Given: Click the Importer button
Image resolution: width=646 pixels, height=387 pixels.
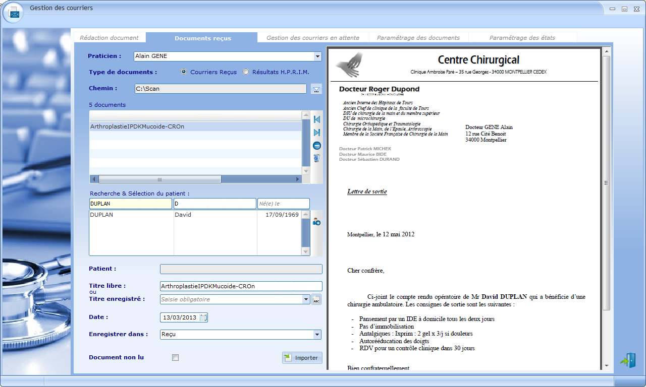Looking at the screenshot, I should (x=302, y=358).
